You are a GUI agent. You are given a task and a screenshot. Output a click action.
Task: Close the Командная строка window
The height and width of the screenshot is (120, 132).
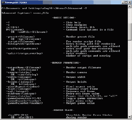tap(130, 2)
